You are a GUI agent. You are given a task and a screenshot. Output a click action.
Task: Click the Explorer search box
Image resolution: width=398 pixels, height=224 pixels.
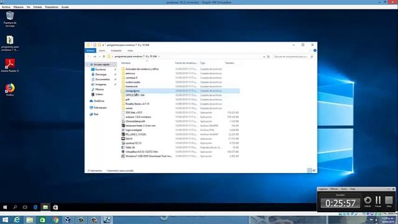pos(293,57)
